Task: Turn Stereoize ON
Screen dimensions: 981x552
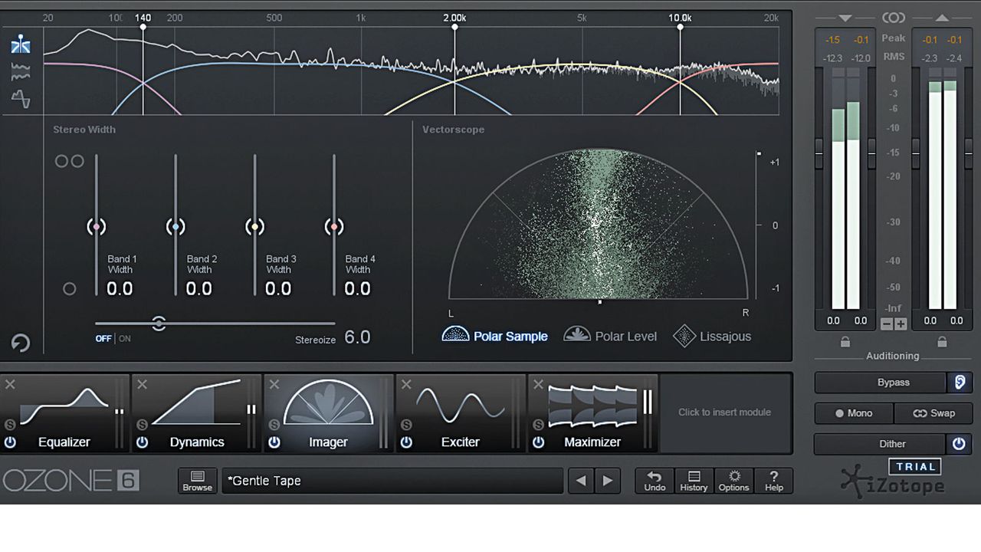Action: [125, 339]
